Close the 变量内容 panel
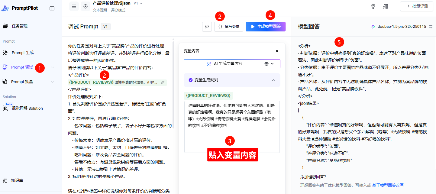The width and height of the screenshot is (436, 194). (277, 51)
